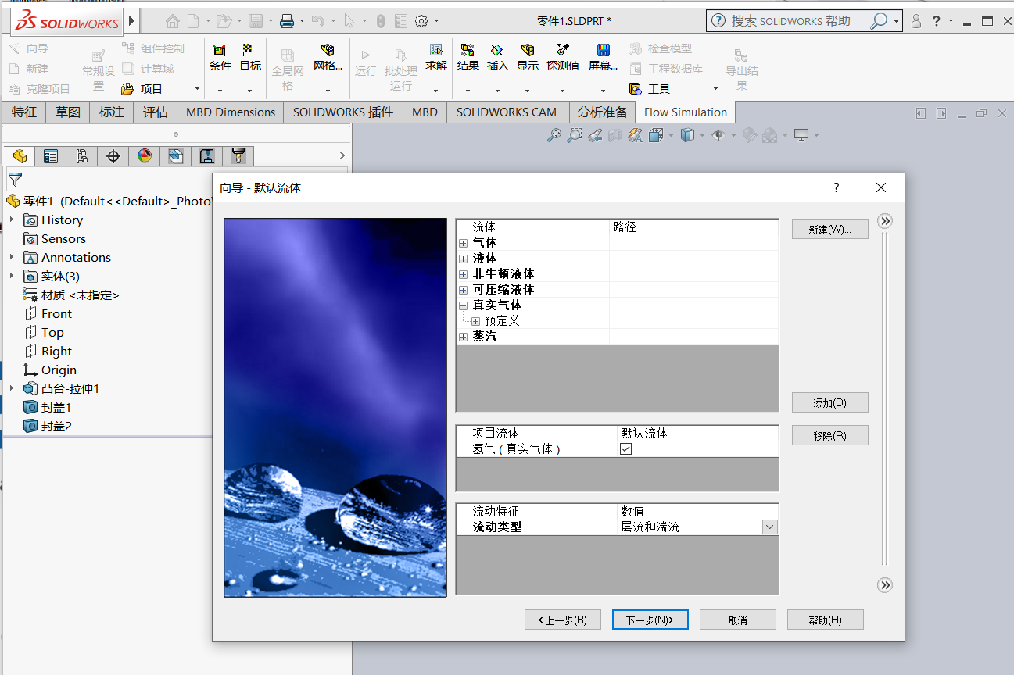This screenshot has height=675, width=1014.
Task: Open the DisplayManager panel tab
Action: [145, 156]
